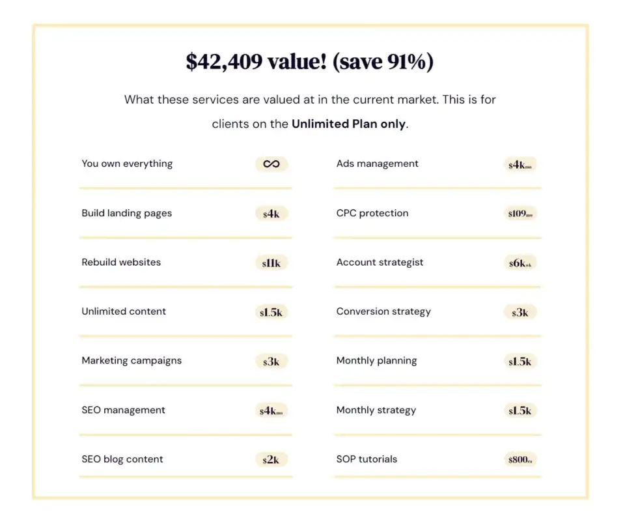Click the $6k badge for Account strategist
Image resolution: width=625 pixels, height=531 pixels.
tap(520, 263)
